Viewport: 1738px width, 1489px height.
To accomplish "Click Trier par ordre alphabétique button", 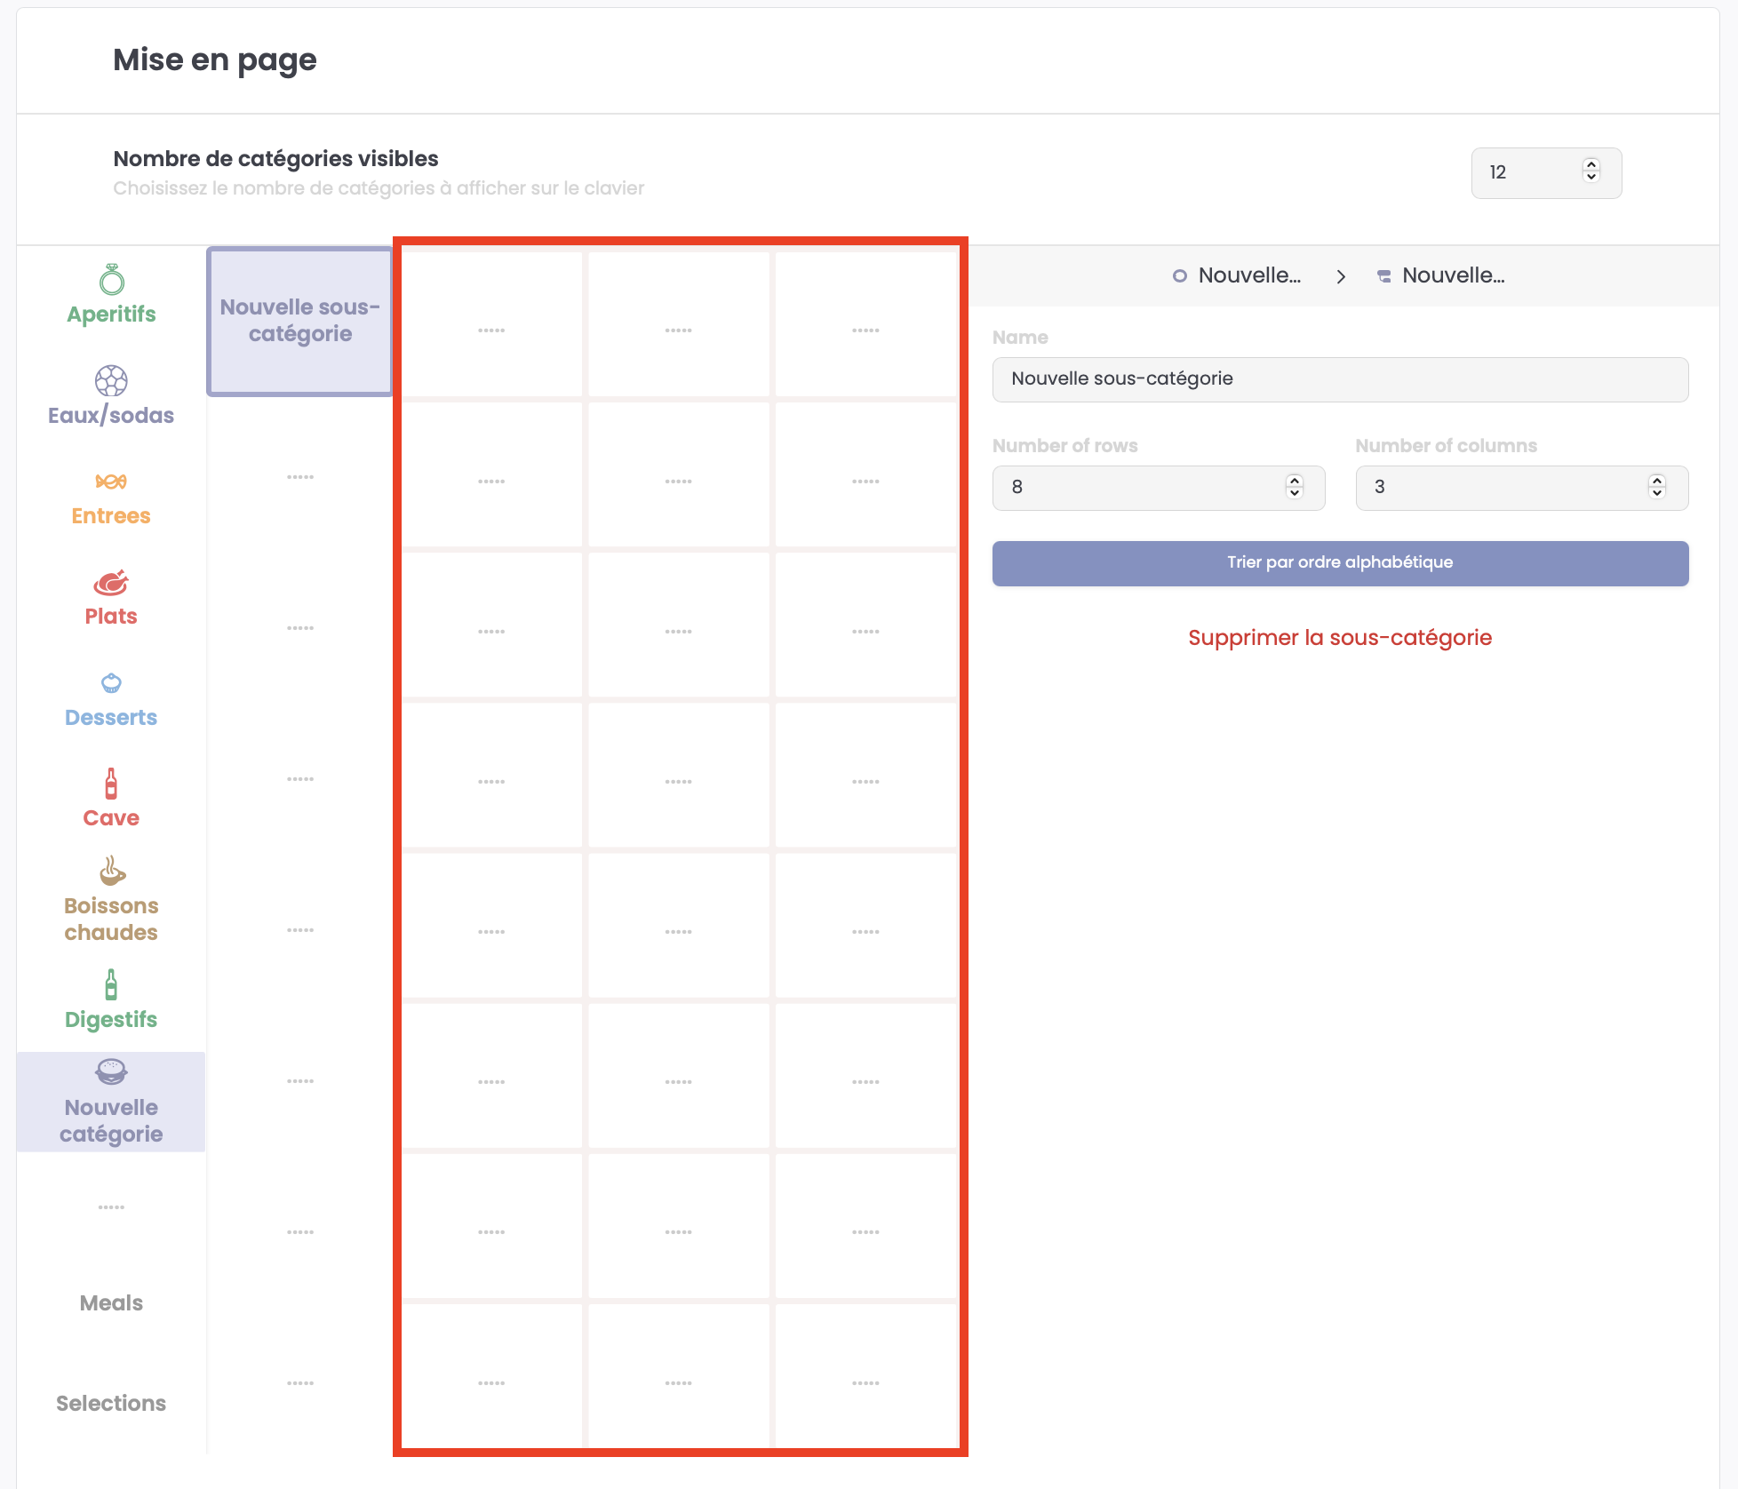I will 1340,563.
